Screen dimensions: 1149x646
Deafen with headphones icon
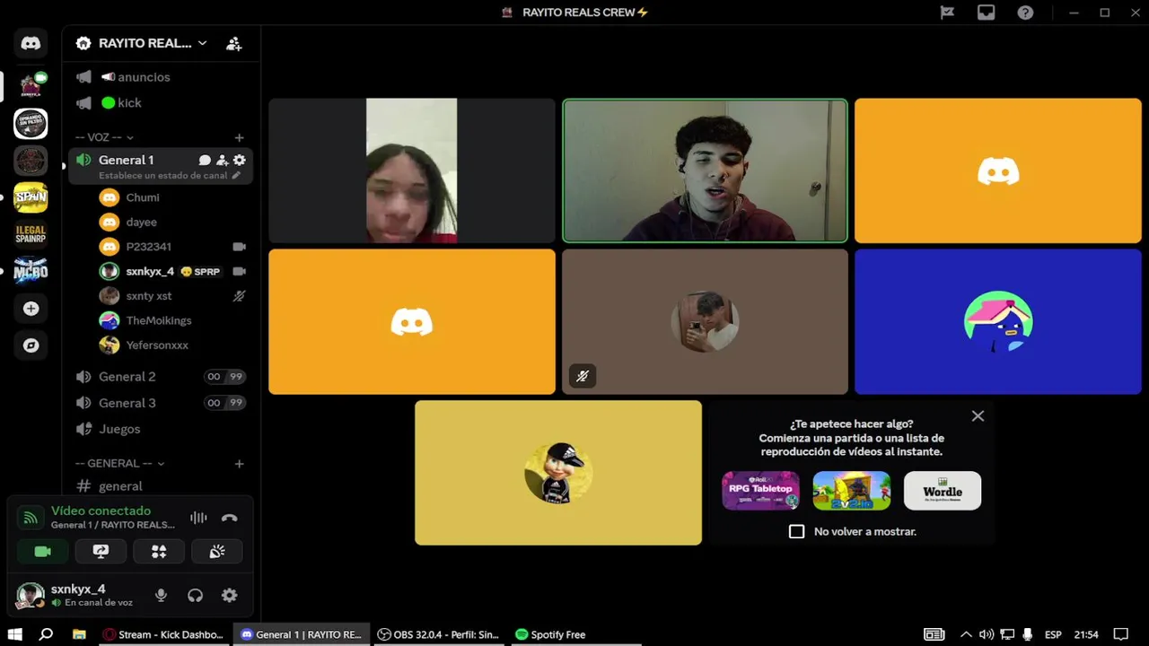195,596
